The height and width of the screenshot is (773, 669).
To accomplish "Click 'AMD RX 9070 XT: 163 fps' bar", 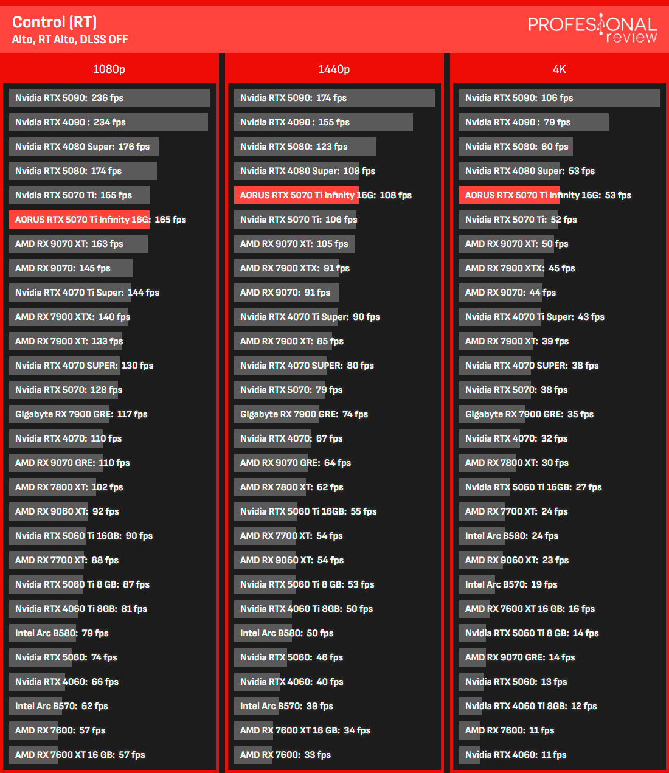I will (78, 244).
